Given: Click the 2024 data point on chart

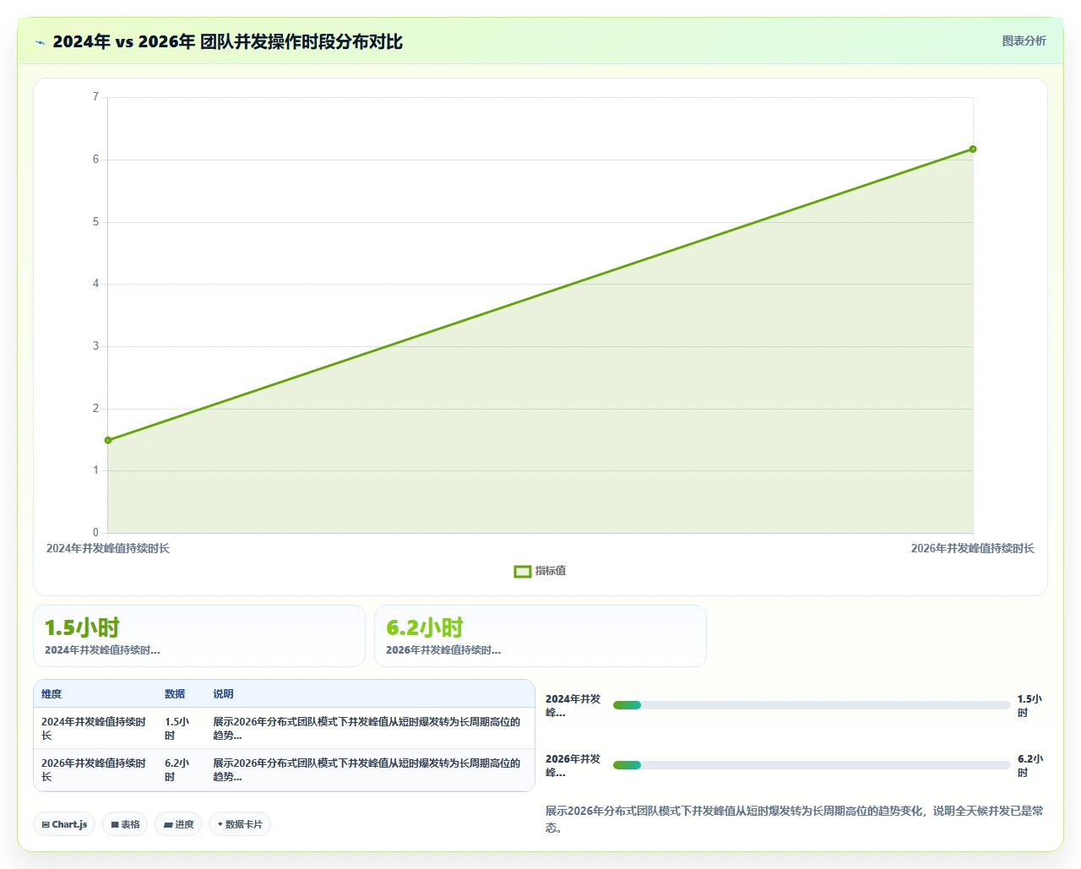Looking at the screenshot, I should [x=108, y=440].
